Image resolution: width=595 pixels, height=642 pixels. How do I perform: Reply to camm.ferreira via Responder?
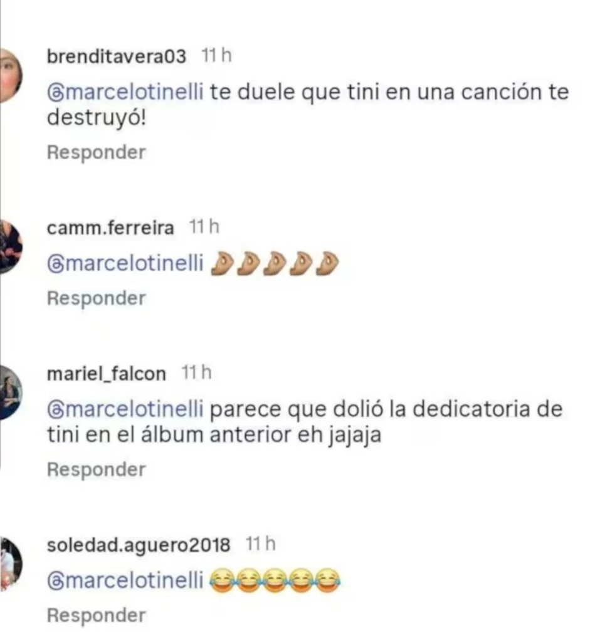(x=96, y=298)
